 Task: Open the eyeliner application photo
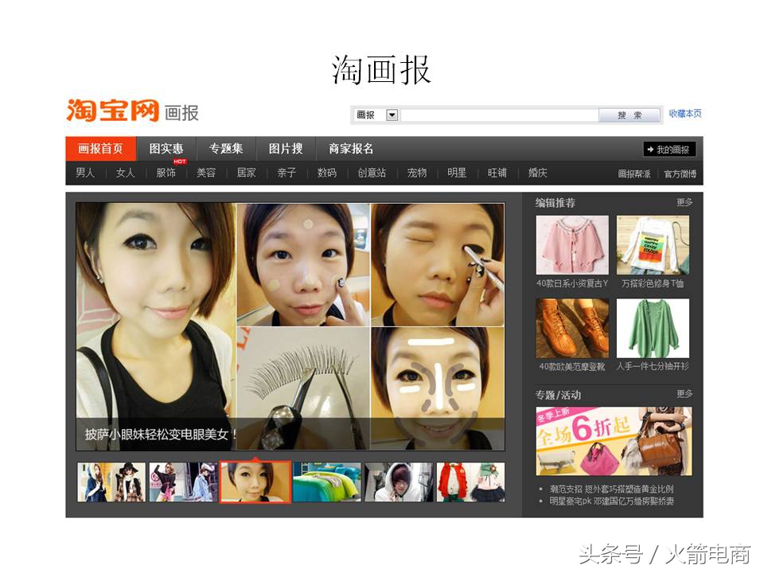pyautogui.click(x=438, y=264)
